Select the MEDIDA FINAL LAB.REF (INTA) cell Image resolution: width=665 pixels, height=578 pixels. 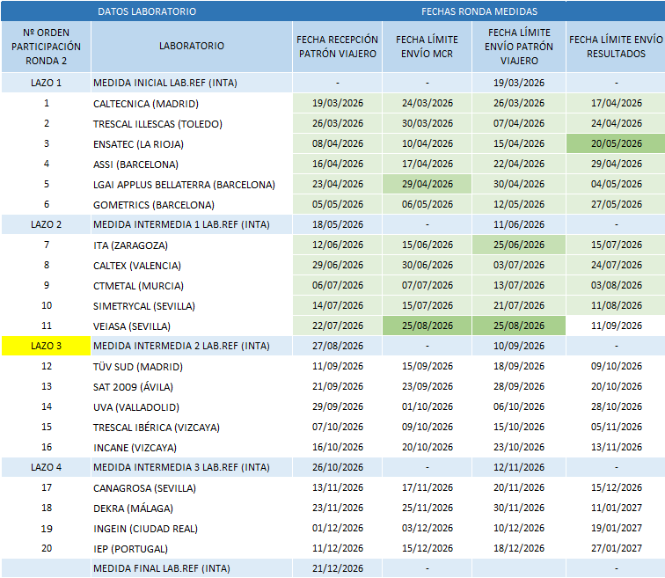pyautogui.click(x=192, y=568)
